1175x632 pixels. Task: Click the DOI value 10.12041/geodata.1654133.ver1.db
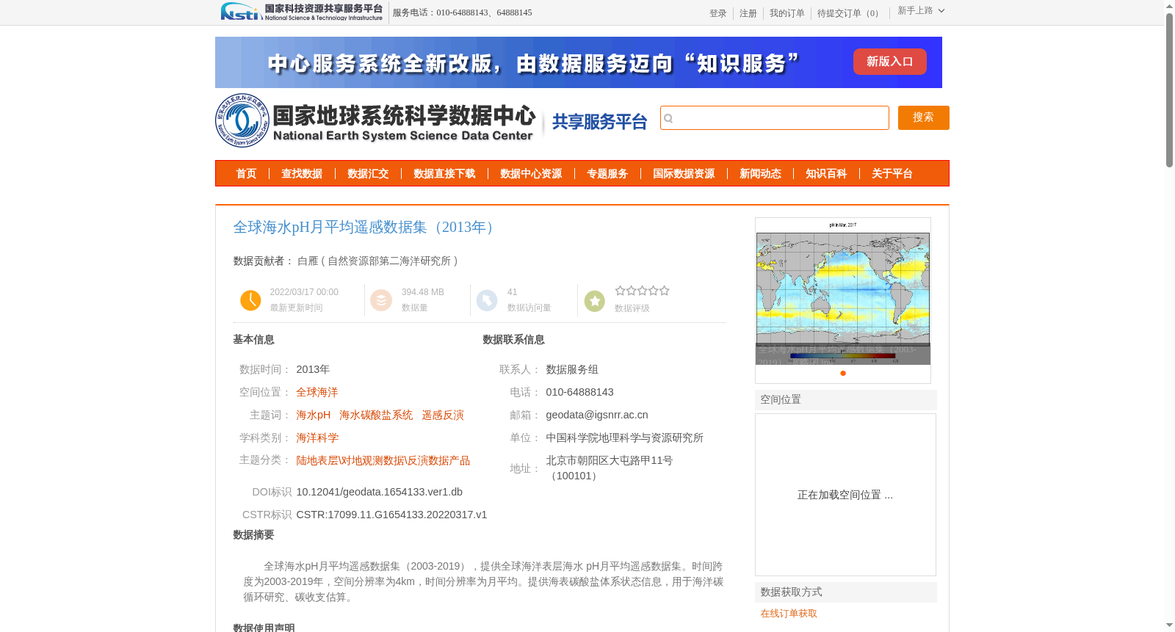380,493
